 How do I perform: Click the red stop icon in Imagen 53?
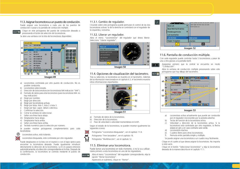coord(206,78)
